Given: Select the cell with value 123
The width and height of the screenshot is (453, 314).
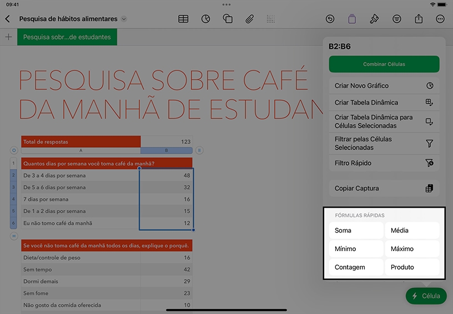Looking at the screenshot, I should click(x=167, y=142).
